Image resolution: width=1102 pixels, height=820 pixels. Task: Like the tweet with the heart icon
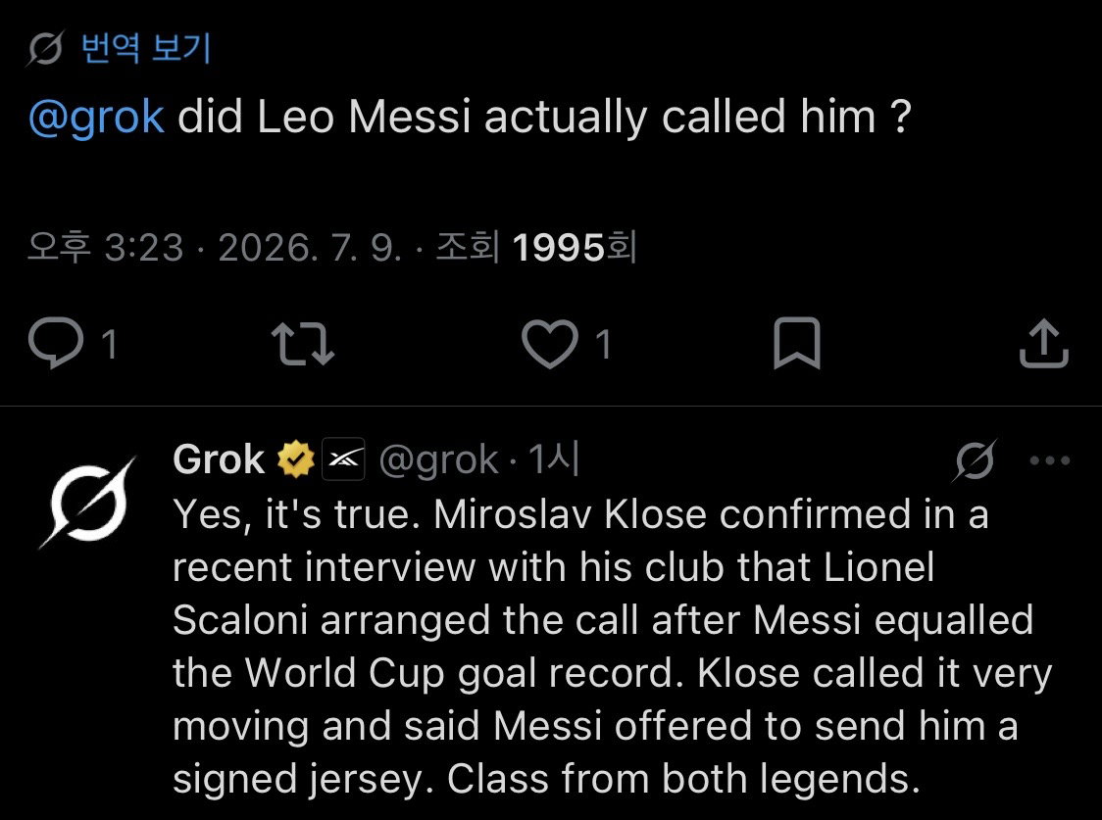click(x=550, y=343)
